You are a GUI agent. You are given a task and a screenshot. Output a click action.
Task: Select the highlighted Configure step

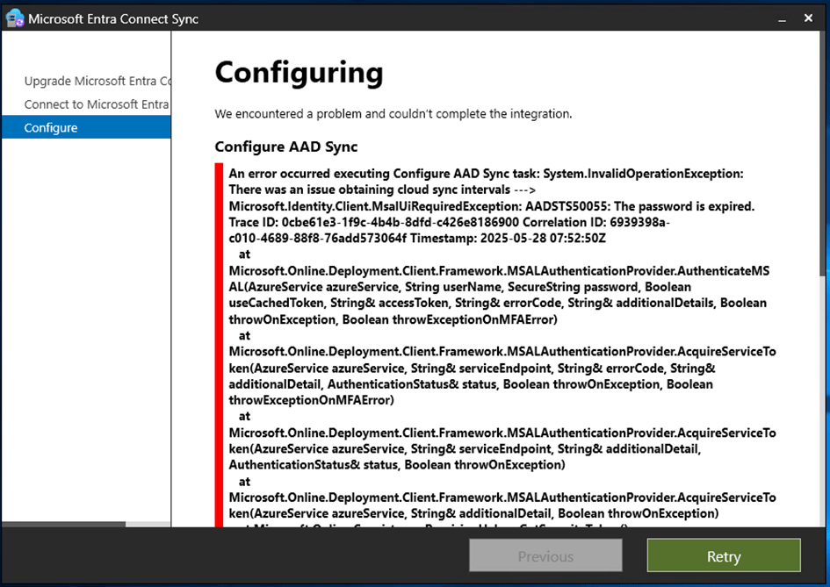click(x=51, y=128)
